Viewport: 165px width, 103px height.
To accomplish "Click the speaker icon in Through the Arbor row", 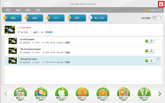I will pos(43,62).
